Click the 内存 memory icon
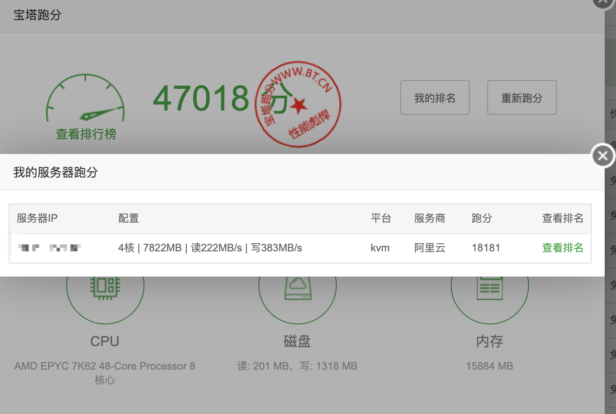Screen dimensions: 616x414 tap(490, 288)
